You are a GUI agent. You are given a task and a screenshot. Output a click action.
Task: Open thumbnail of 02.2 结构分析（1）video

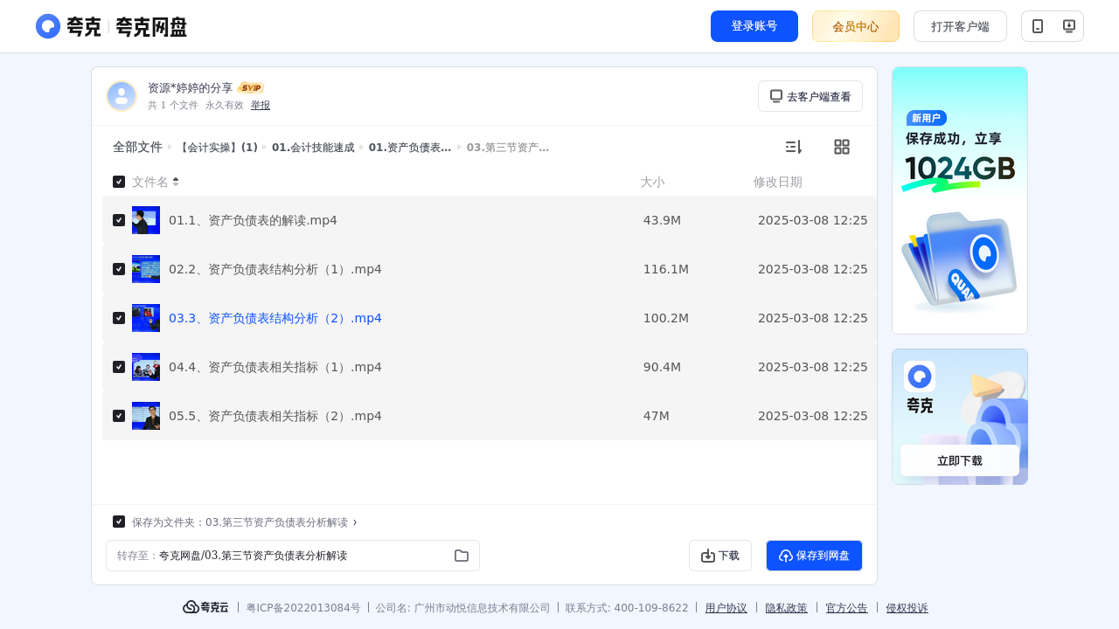(x=146, y=269)
